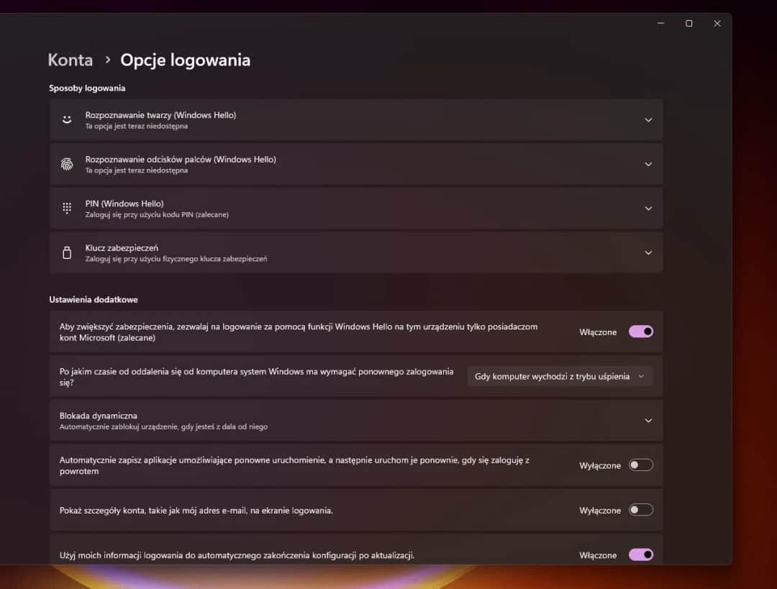Click the face recognition smiley icon
777x589 pixels.
tap(67, 119)
